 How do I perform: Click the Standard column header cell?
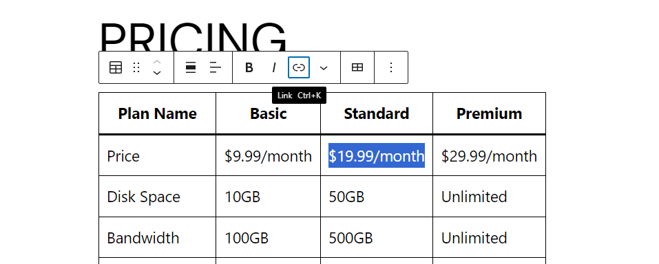point(377,113)
